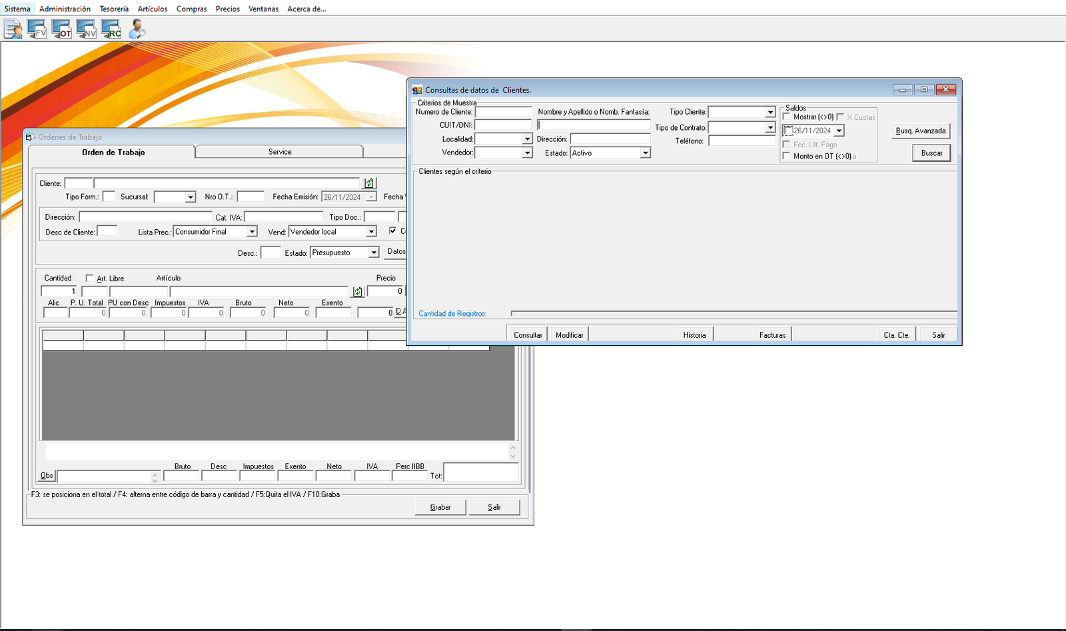The height and width of the screenshot is (631, 1066).
Task: Click the Historia button
Action: coord(694,334)
